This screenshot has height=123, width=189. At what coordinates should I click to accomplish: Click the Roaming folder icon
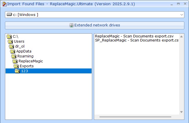tap(14, 56)
